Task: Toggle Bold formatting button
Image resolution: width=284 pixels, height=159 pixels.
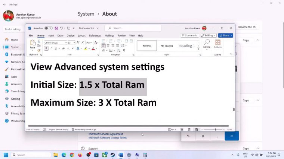Action: coord(46,48)
